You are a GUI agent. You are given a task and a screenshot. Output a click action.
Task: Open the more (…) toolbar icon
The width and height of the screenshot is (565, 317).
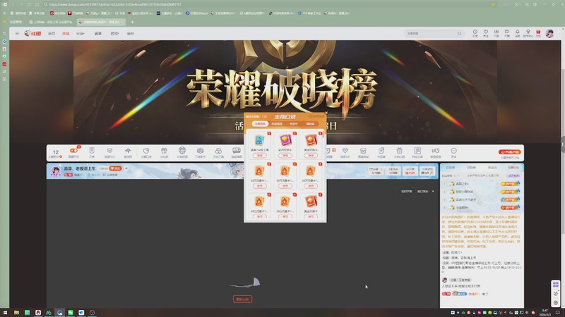(453, 152)
